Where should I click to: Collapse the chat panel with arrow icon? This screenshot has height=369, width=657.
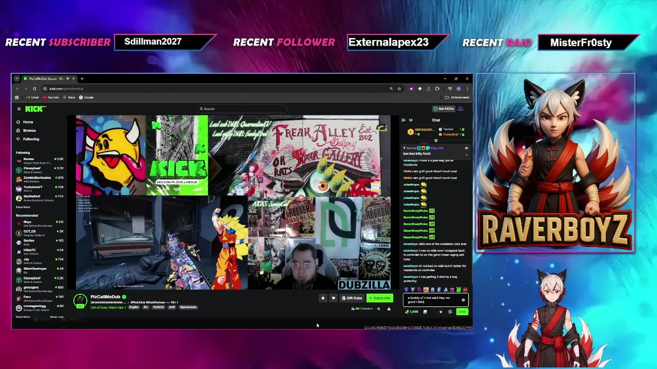403,120
